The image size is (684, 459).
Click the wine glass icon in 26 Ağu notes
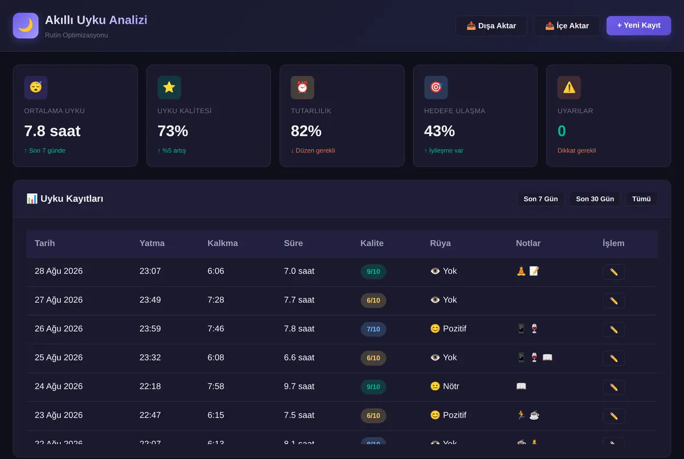(534, 329)
